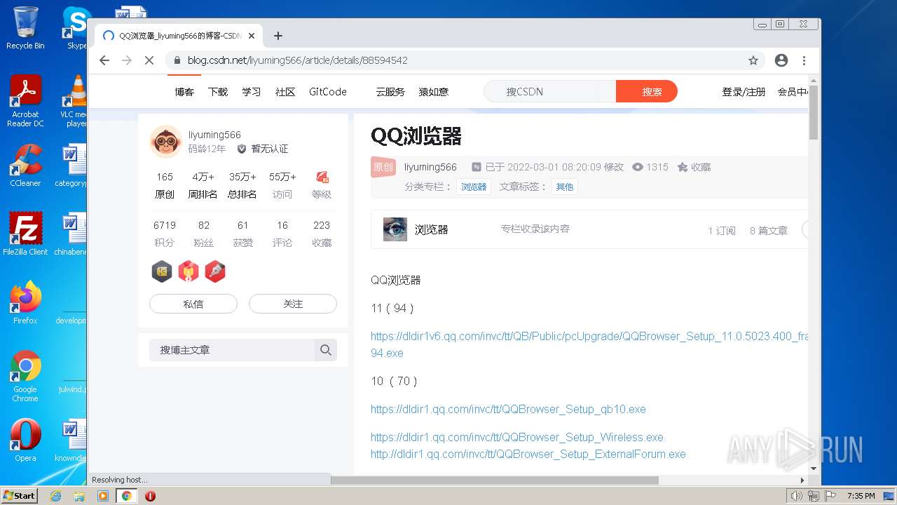Open the QQBrowser_Setup_Wireless.exe link
897x505 pixels.
pos(517,437)
